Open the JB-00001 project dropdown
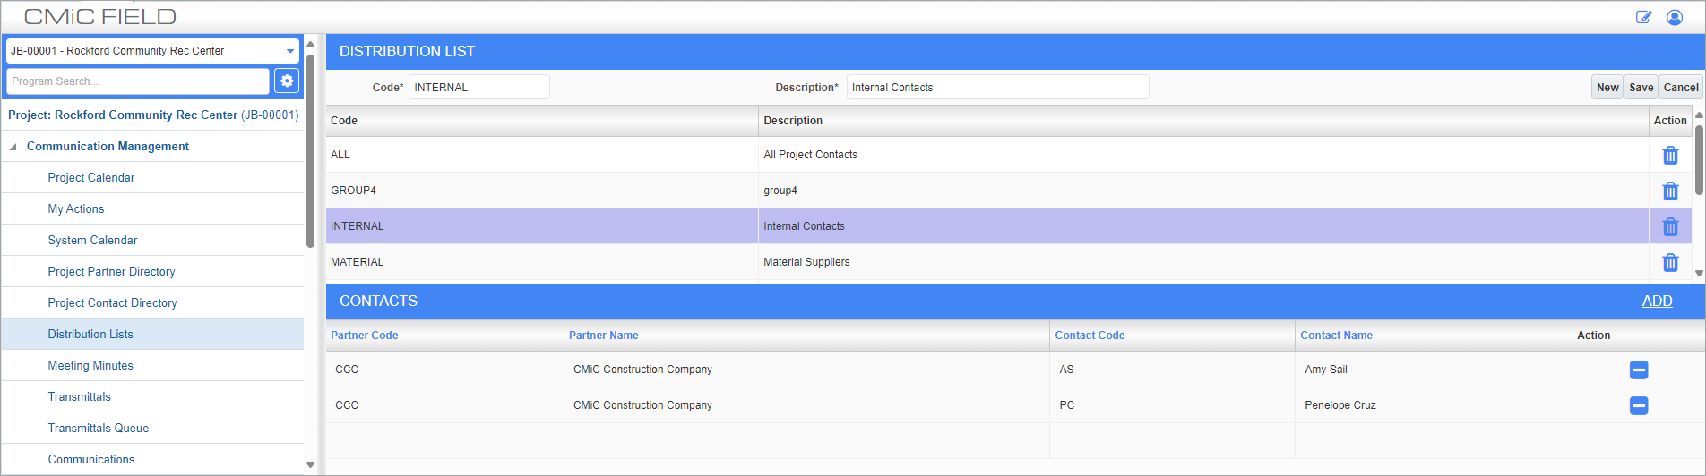The height and width of the screenshot is (476, 1706). 152,51
